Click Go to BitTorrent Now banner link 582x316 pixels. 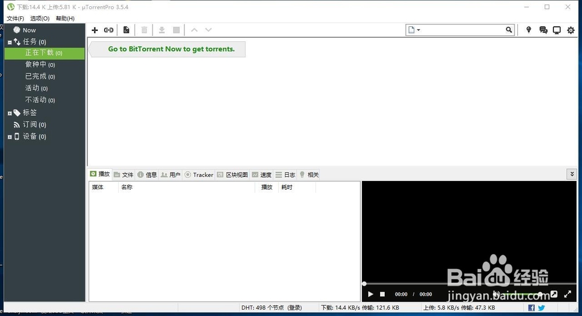pos(171,49)
